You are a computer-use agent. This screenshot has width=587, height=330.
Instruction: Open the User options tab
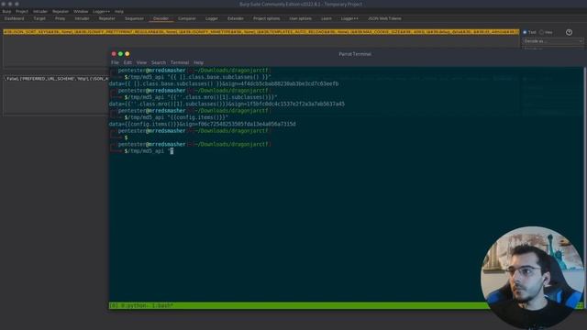point(300,18)
